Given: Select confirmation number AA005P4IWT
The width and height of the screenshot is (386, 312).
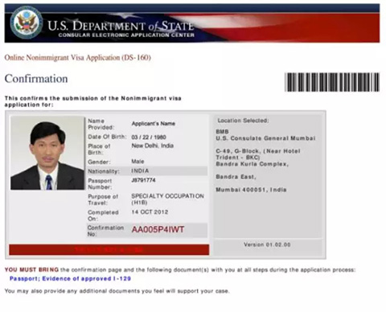Looking at the screenshot, I should pyautogui.click(x=158, y=230).
